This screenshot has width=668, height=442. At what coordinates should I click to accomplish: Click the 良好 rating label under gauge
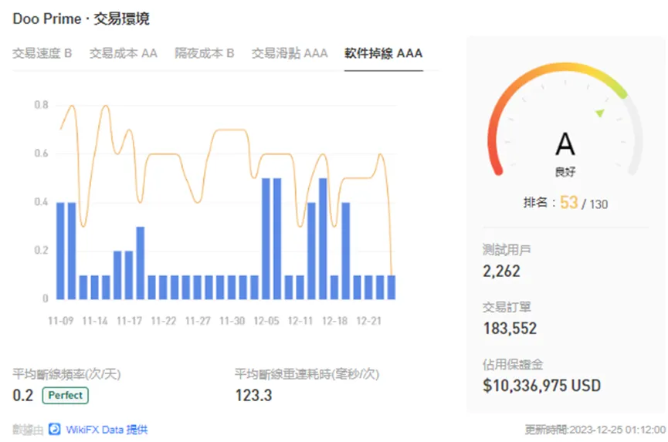pyautogui.click(x=565, y=172)
